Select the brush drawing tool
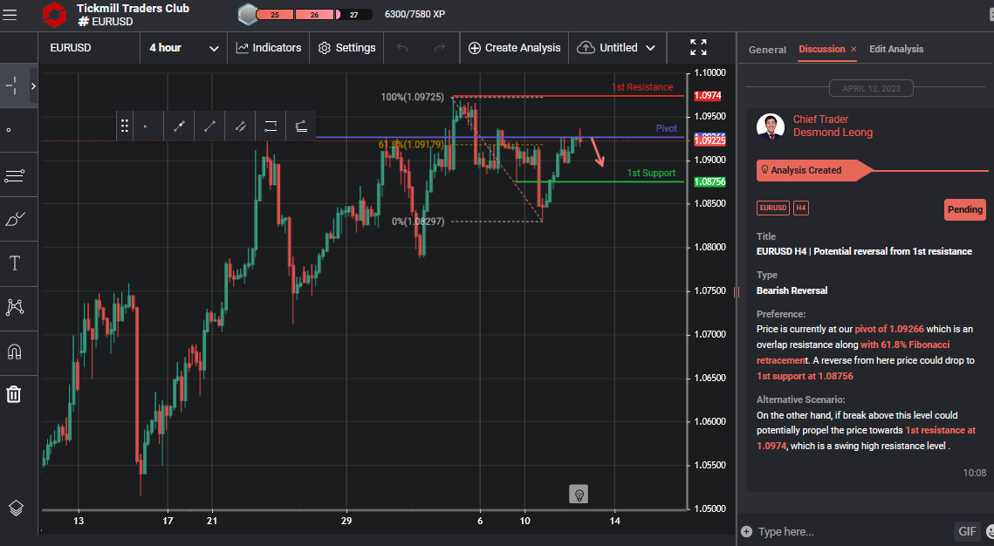994x546 pixels. (x=15, y=219)
